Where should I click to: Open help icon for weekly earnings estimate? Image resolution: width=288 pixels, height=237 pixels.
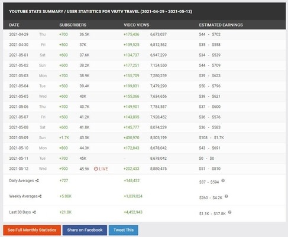[226, 196]
